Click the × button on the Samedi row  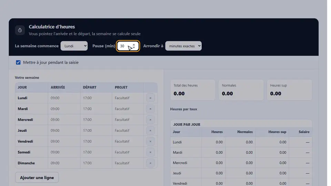(150, 152)
